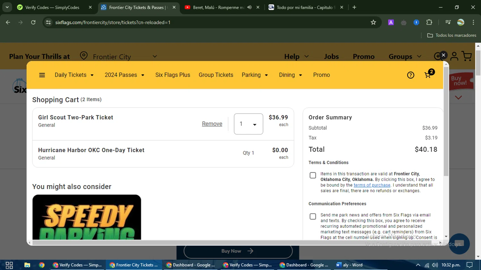Agree to Terms & Conditions checkbox

(x=313, y=176)
